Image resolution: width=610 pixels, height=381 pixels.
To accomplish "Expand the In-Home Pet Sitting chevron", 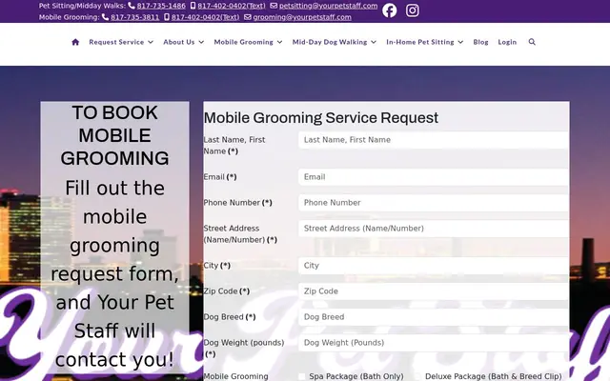I will [460, 42].
